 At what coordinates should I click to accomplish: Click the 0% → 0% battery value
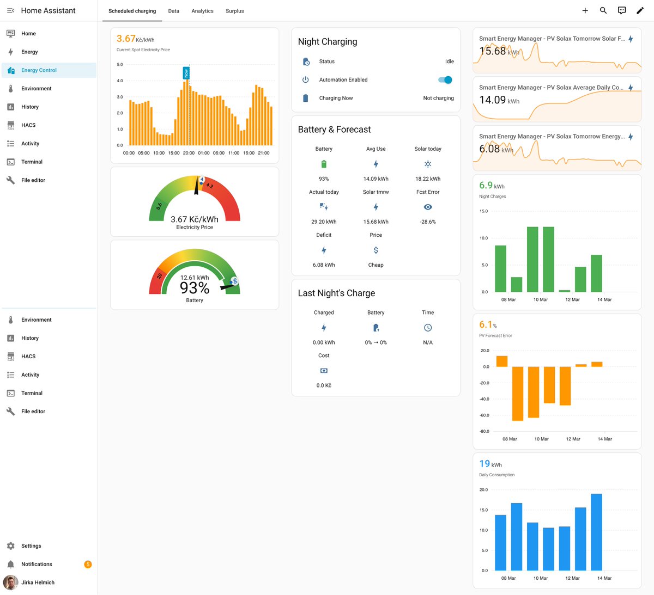[x=376, y=342]
